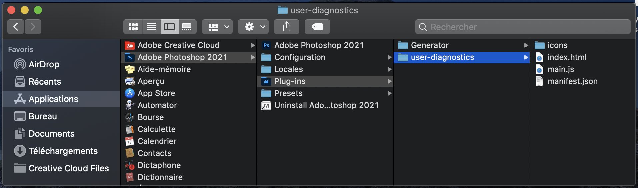
Task: Switch to list view mode
Action: (x=151, y=27)
